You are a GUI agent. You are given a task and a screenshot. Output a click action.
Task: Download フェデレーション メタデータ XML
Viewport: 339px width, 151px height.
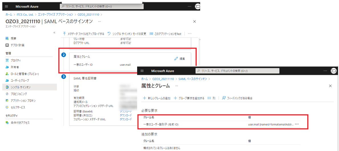[126, 119]
